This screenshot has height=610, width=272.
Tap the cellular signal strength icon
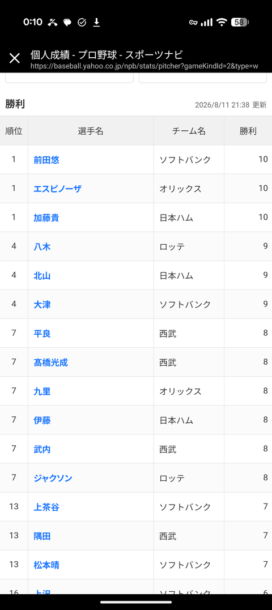207,23
